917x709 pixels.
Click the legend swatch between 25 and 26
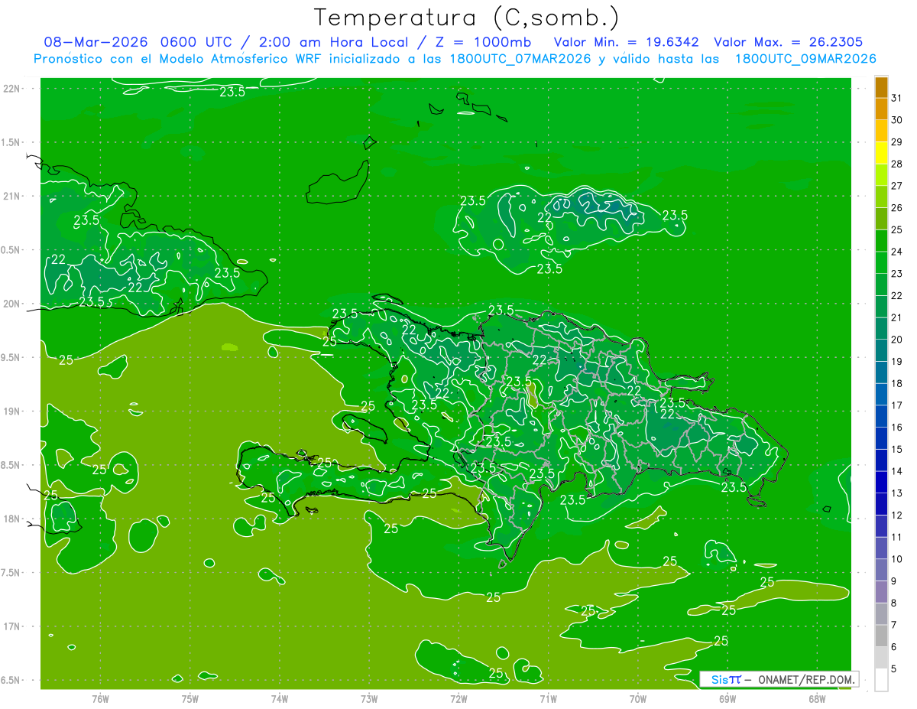pos(881,219)
